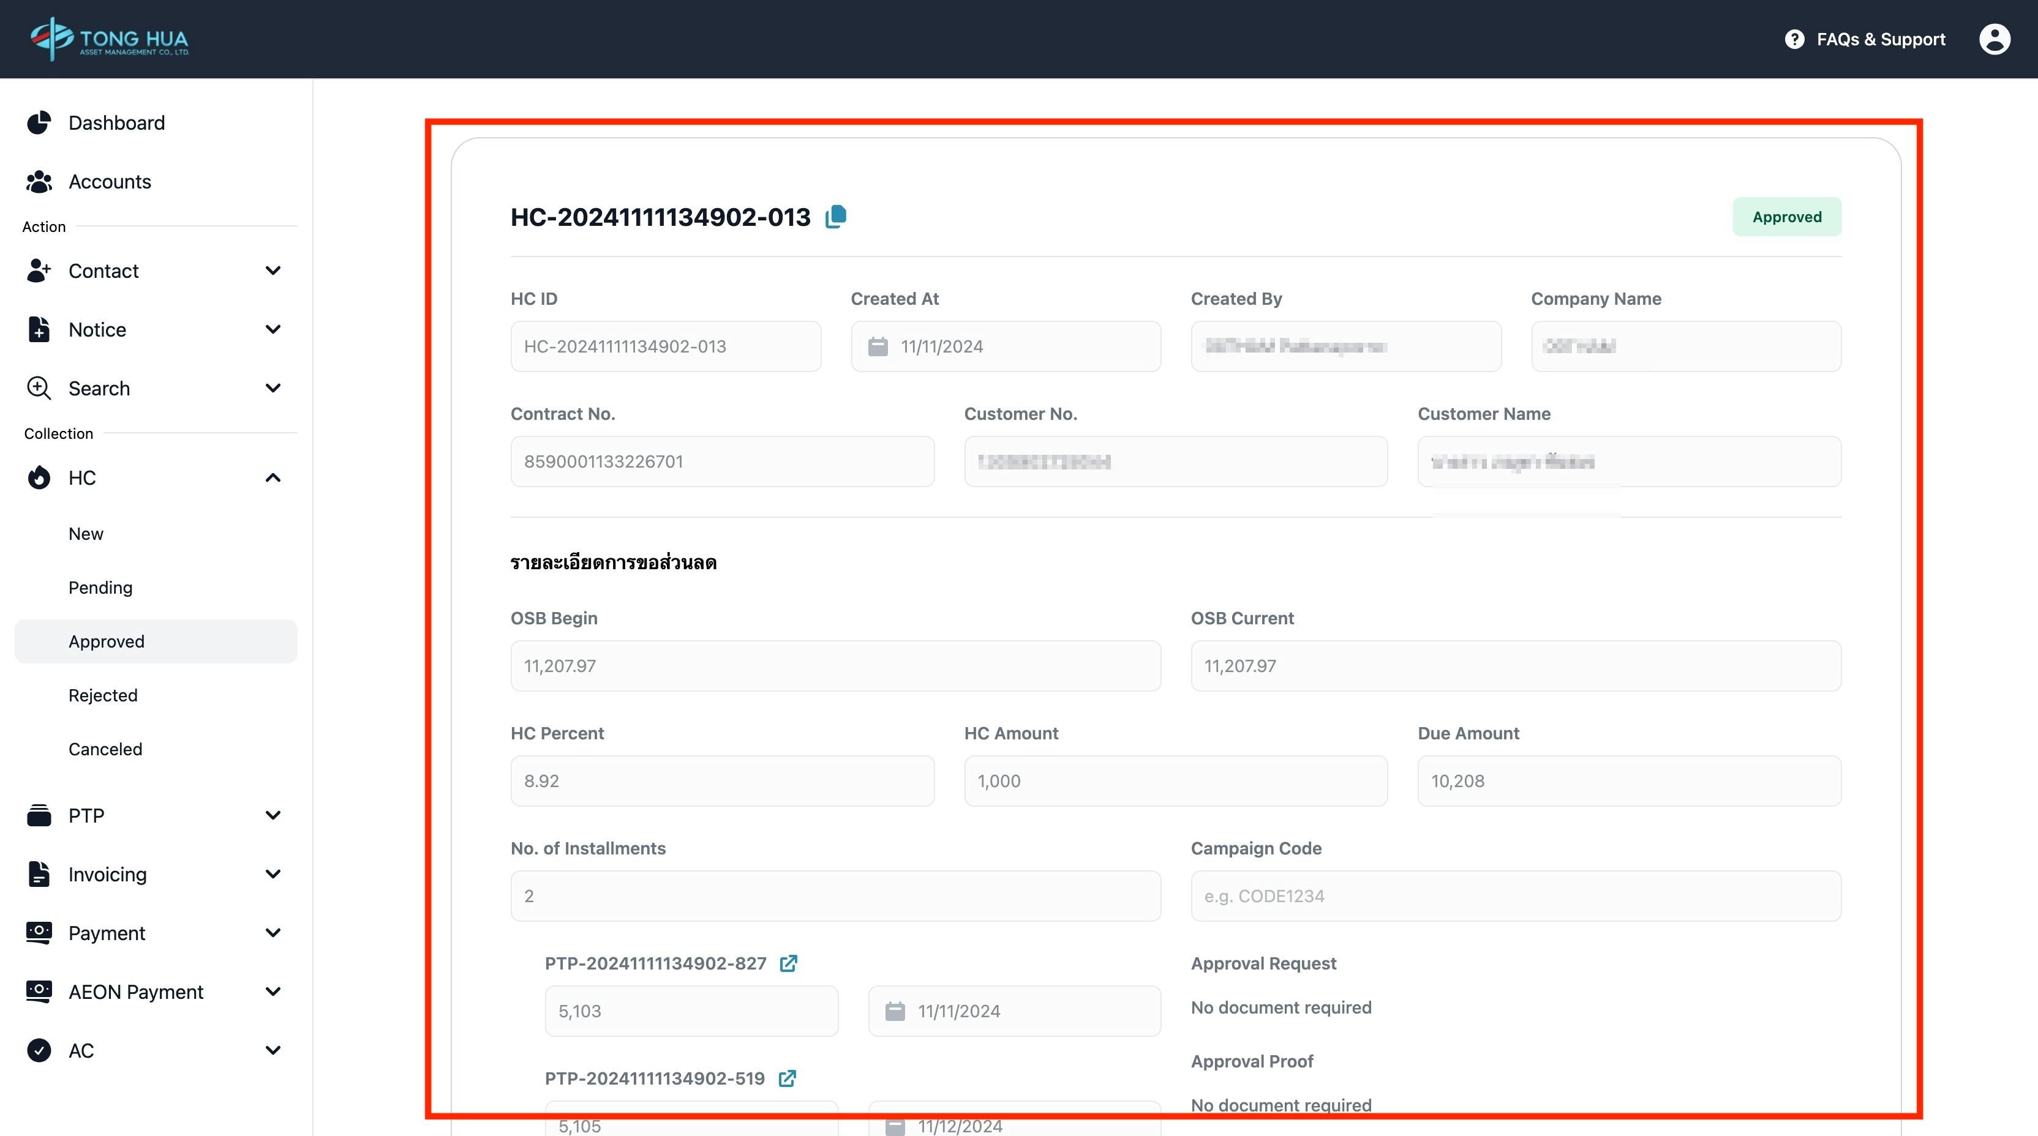Copy the HC ID with clipboard icon
This screenshot has width=2038, height=1136.
click(x=835, y=217)
